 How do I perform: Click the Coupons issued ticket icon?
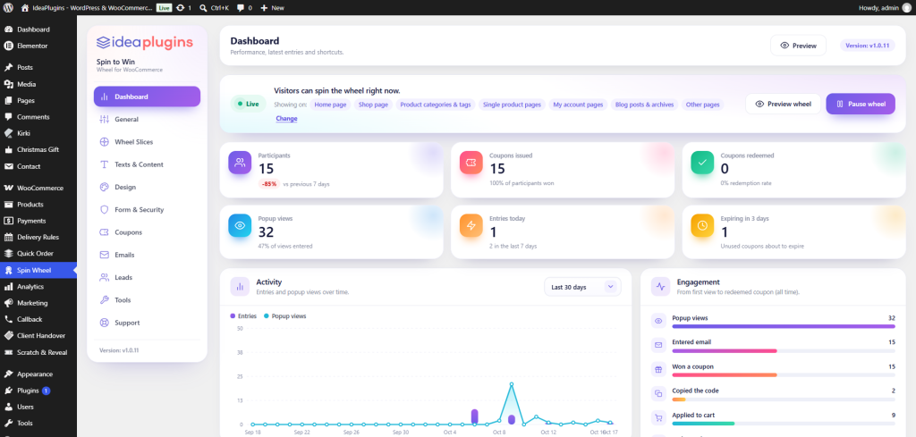tap(471, 163)
